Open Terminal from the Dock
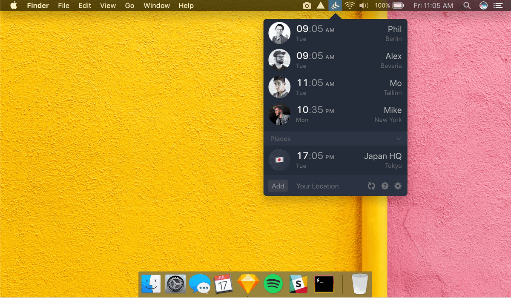Screen dimensions: 511x298 coord(324,284)
